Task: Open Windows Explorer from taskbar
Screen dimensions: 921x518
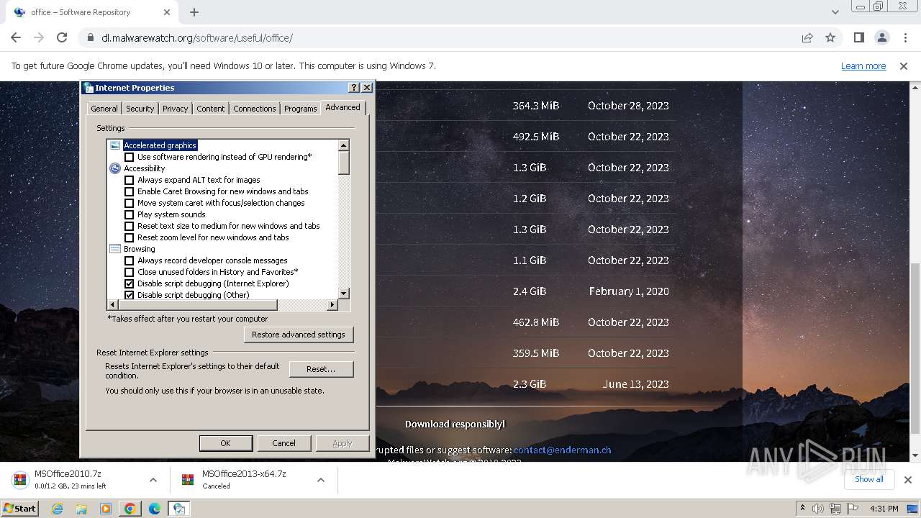Action: pyautogui.click(x=81, y=509)
